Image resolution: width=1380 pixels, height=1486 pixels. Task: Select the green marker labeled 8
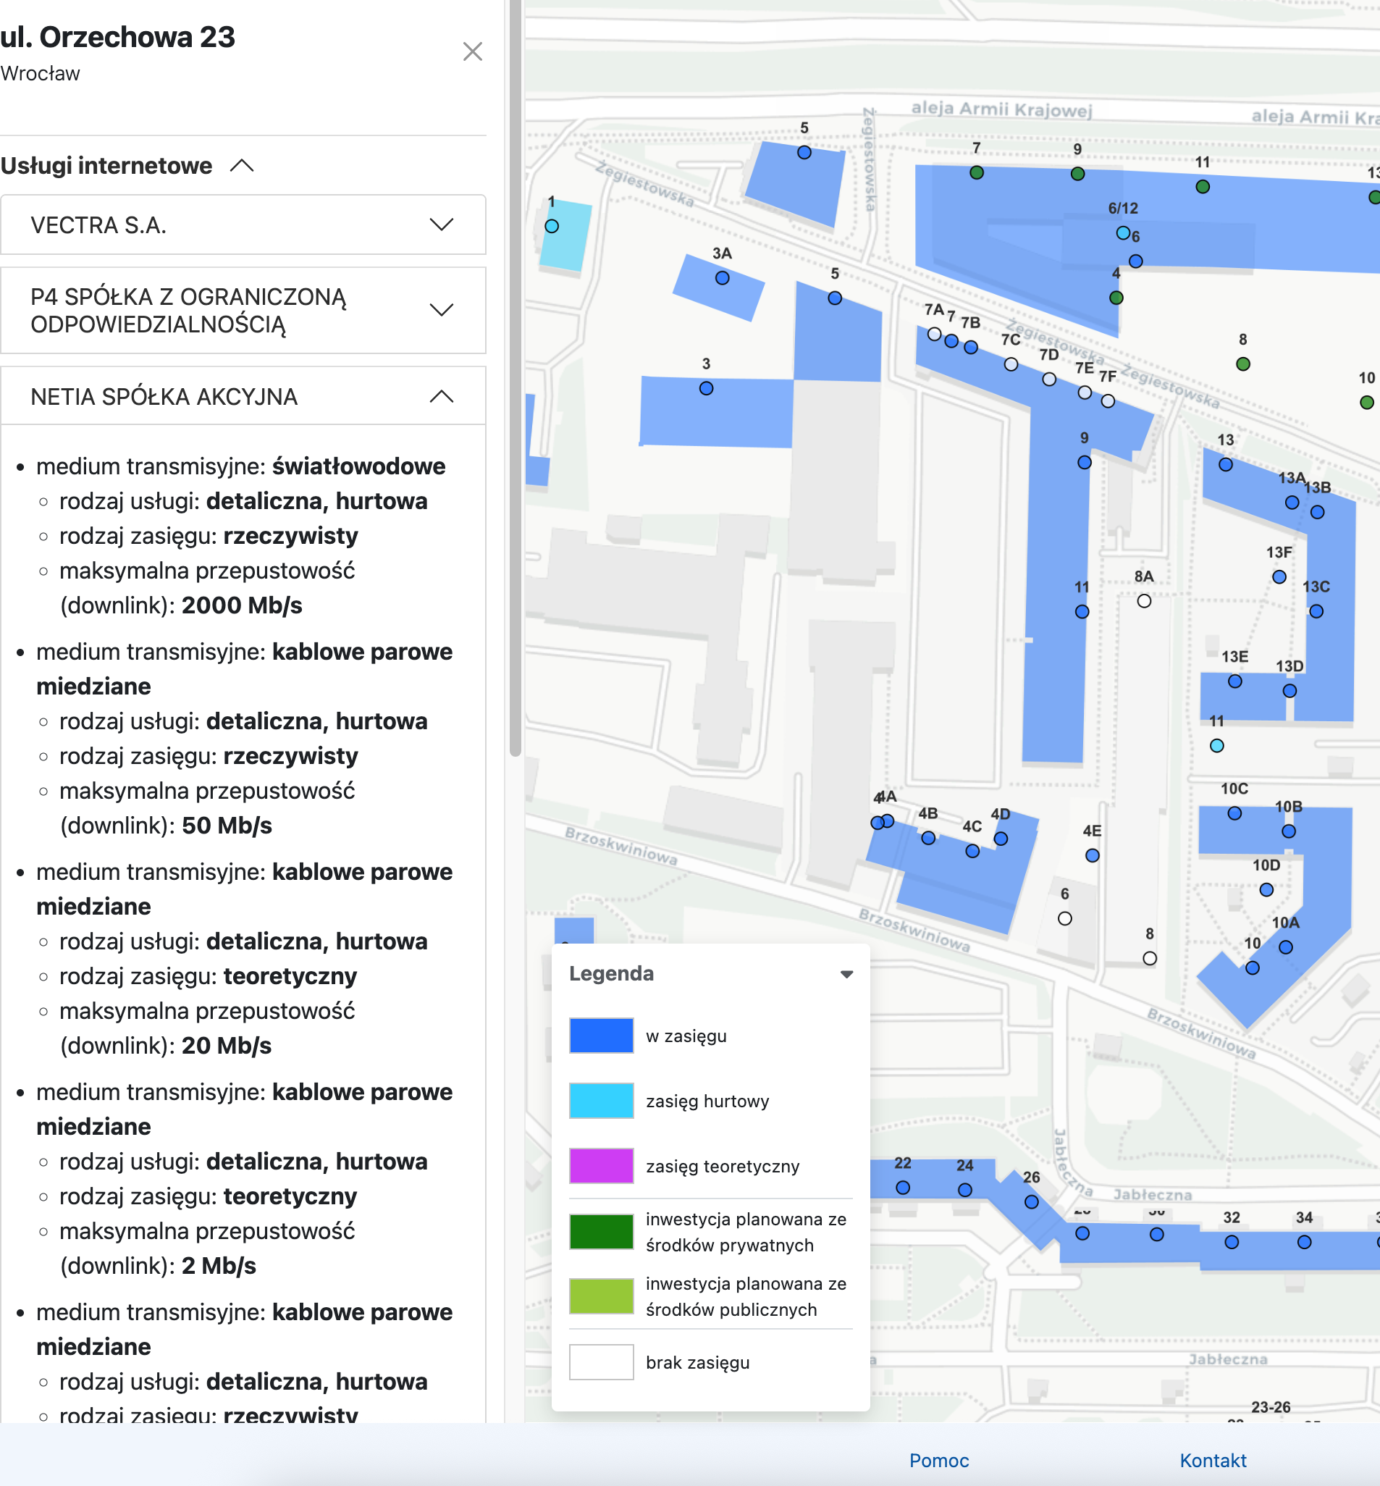(x=1242, y=364)
